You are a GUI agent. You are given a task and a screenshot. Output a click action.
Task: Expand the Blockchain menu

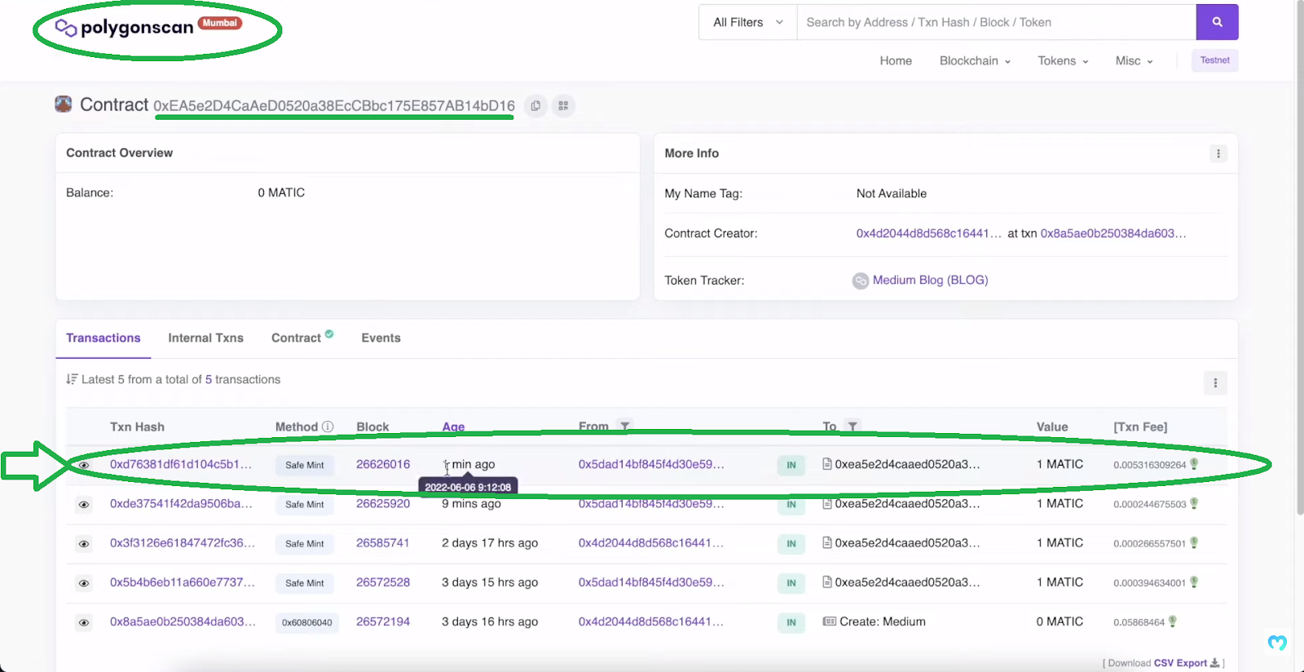coord(975,60)
